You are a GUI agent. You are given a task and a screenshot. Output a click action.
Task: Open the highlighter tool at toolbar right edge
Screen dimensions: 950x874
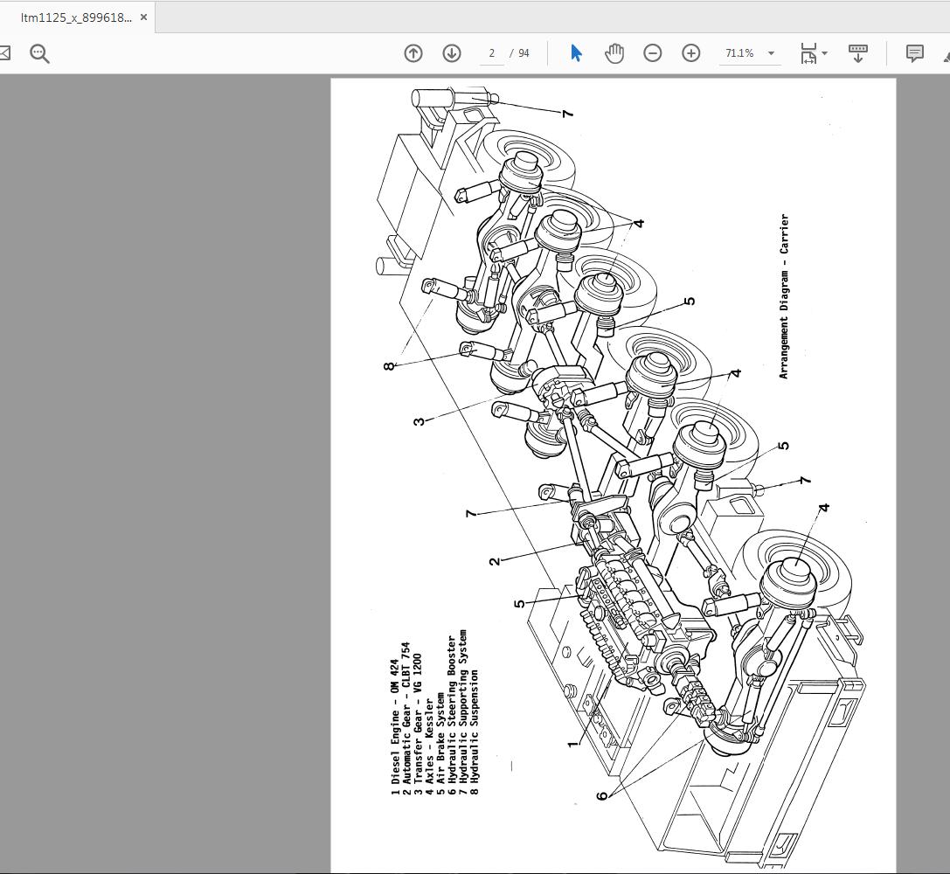(x=947, y=54)
